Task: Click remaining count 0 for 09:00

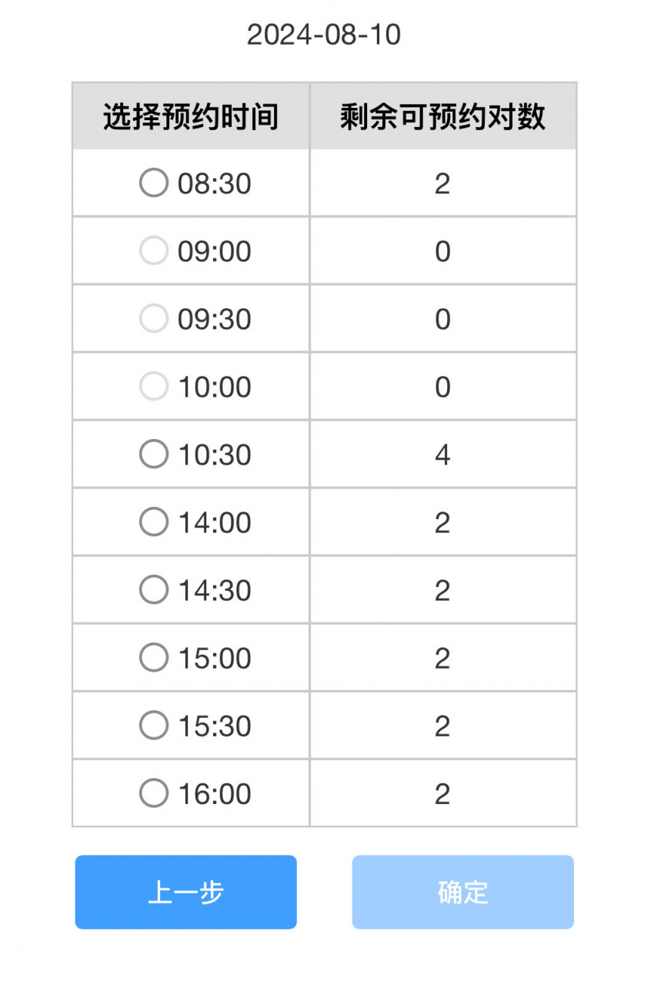Action: 442,252
